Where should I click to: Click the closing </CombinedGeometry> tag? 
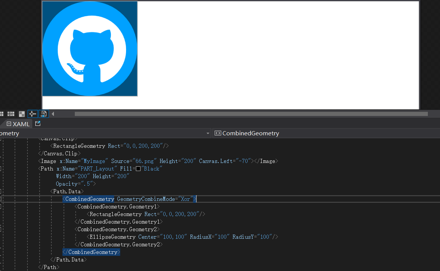tap(91, 252)
